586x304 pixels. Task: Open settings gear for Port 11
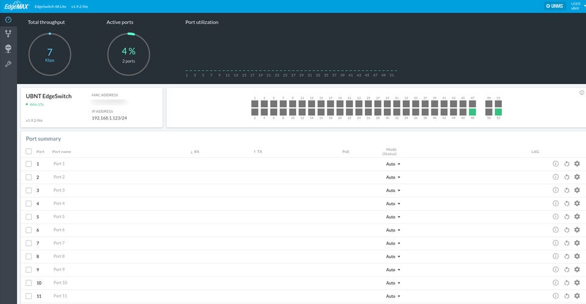[x=577, y=296]
